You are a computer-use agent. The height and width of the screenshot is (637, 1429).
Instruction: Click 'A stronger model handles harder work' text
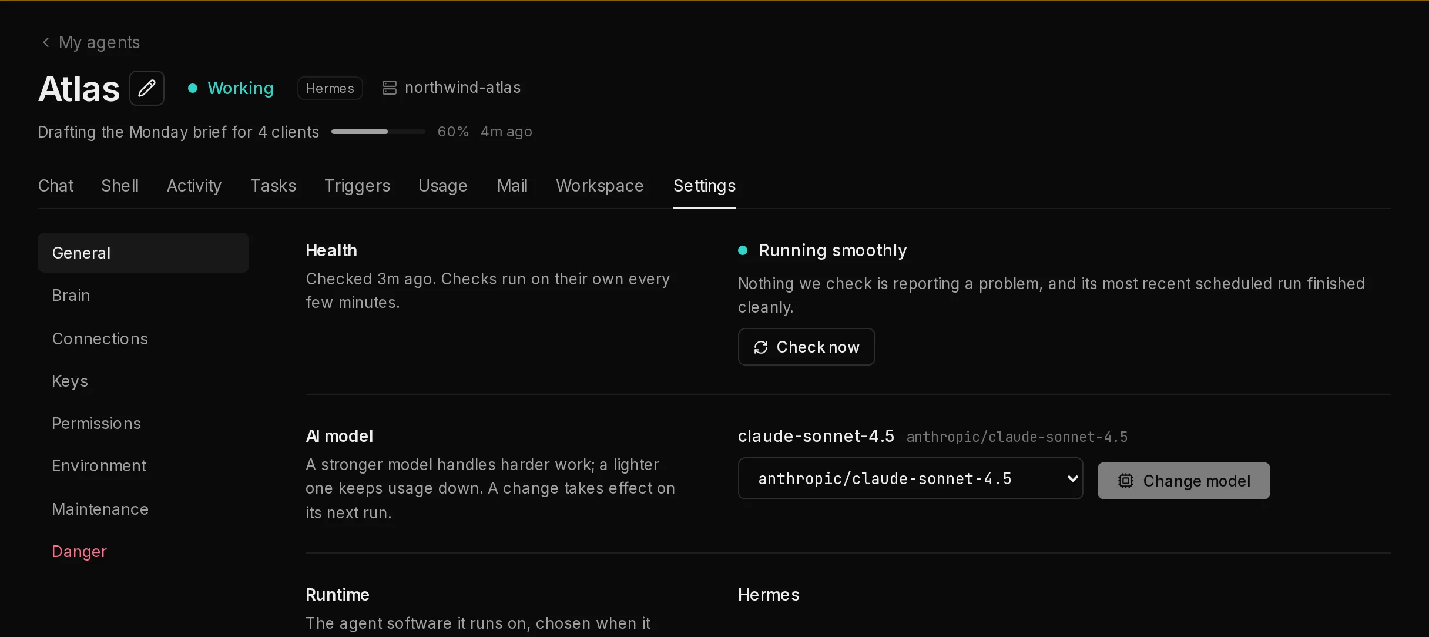(x=450, y=464)
